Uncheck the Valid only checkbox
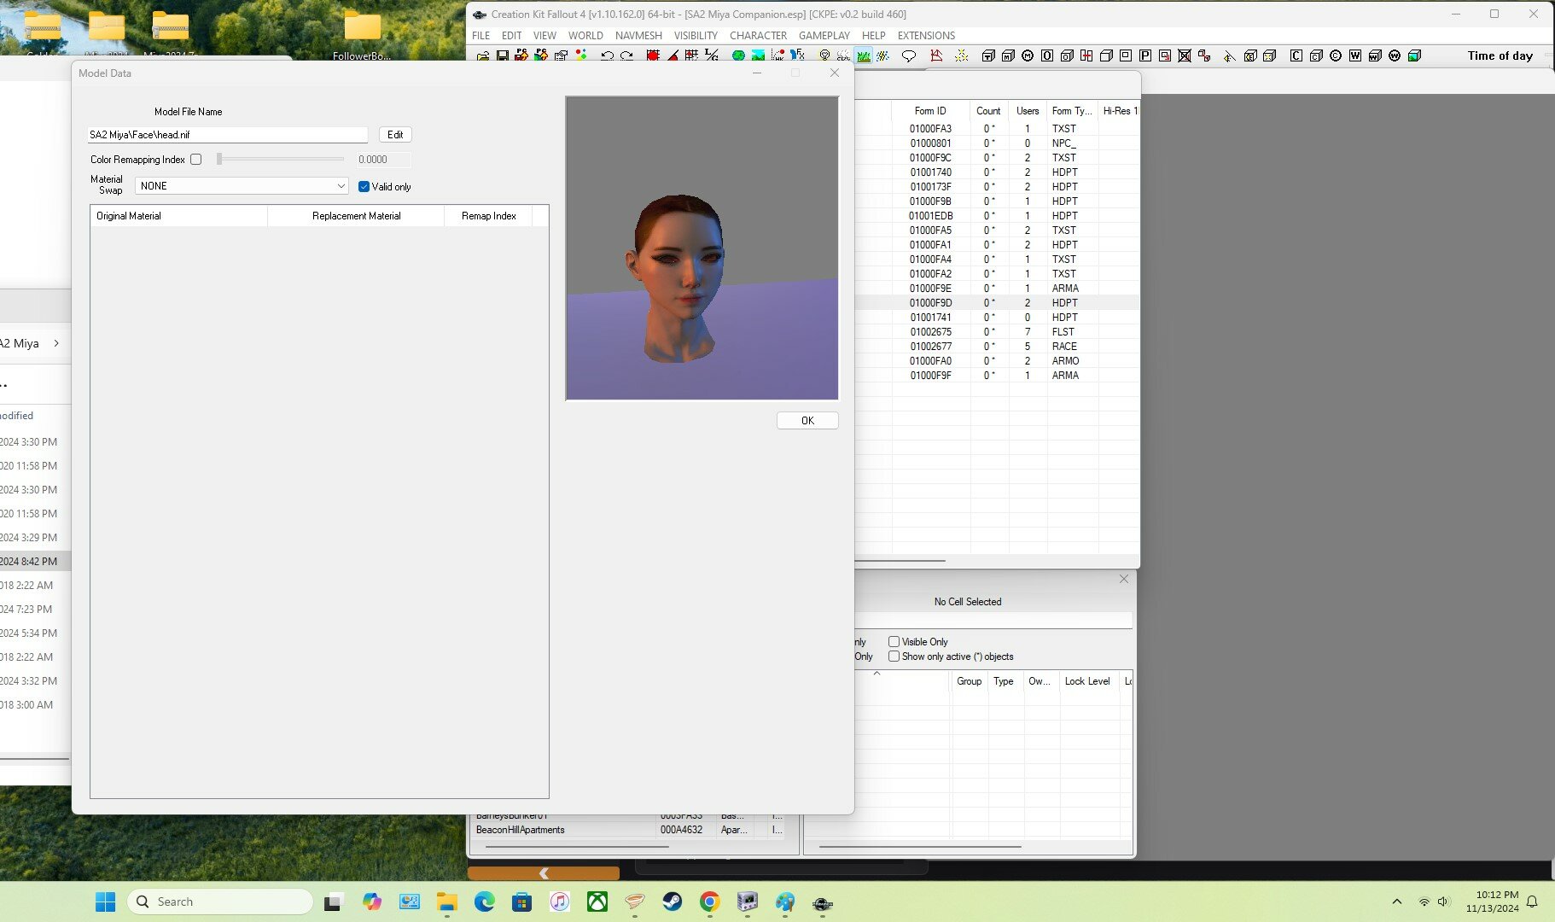The width and height of the screenshot is (1555, 922). coord(364,187)
